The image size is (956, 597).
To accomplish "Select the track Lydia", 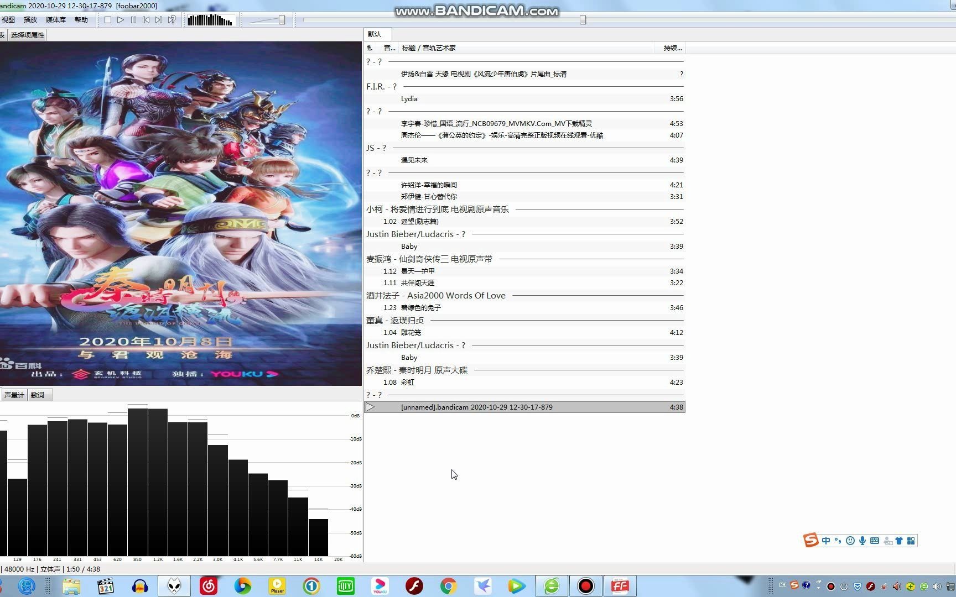I will pyautogui.click(x=524, y=99).
